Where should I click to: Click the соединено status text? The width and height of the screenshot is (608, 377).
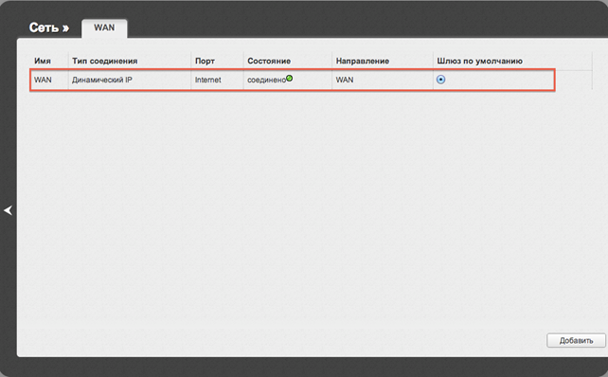266,80
